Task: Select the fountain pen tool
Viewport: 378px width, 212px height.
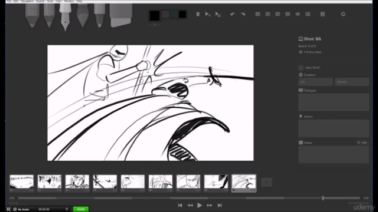Action: [65, 16]
